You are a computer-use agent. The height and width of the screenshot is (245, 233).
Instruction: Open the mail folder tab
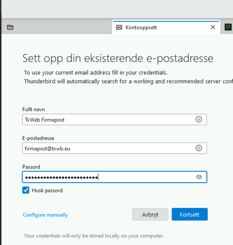tap(10, 27)
